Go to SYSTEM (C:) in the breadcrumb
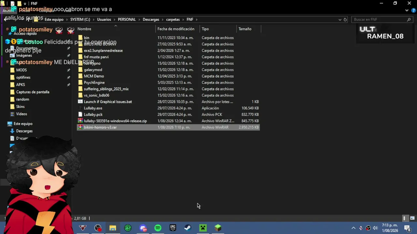417x234 pixels. [80, 19]
